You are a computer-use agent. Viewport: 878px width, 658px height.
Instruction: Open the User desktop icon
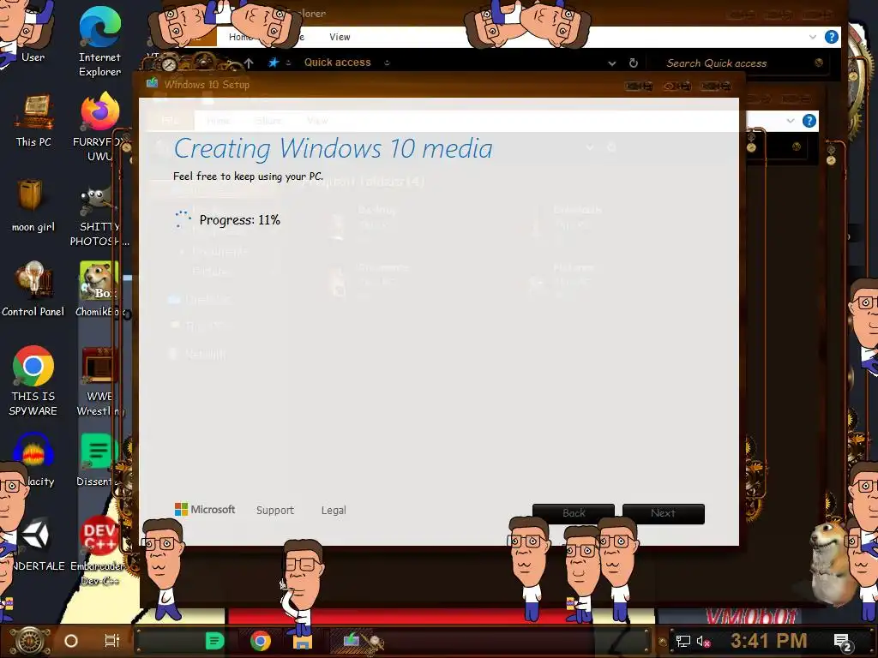pos(33,33)
